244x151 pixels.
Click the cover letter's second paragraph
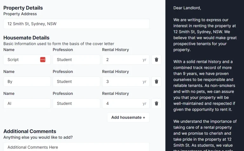[x=205, y=86]
